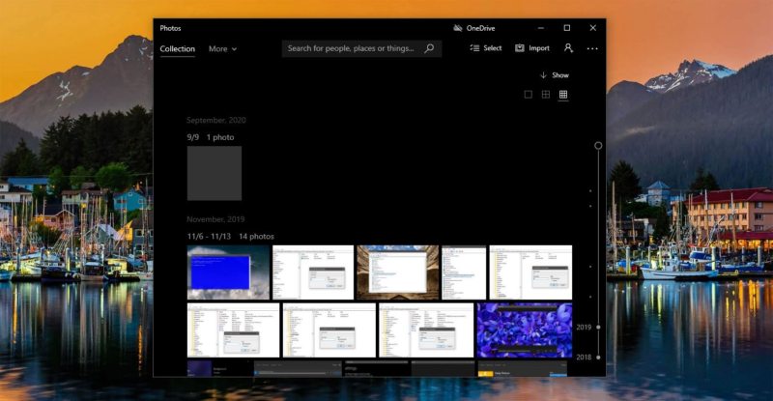The width and height of the screenshot is (773, 401).
Task: Click the OneDrive cloud icon
Action: 458,28
